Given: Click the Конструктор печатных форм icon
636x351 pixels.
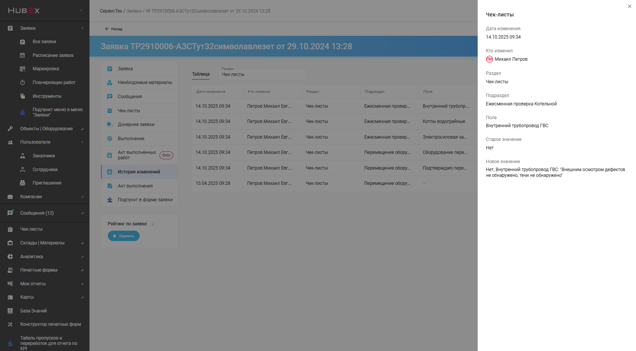Looking at the screenshot, I should (10, 324).
